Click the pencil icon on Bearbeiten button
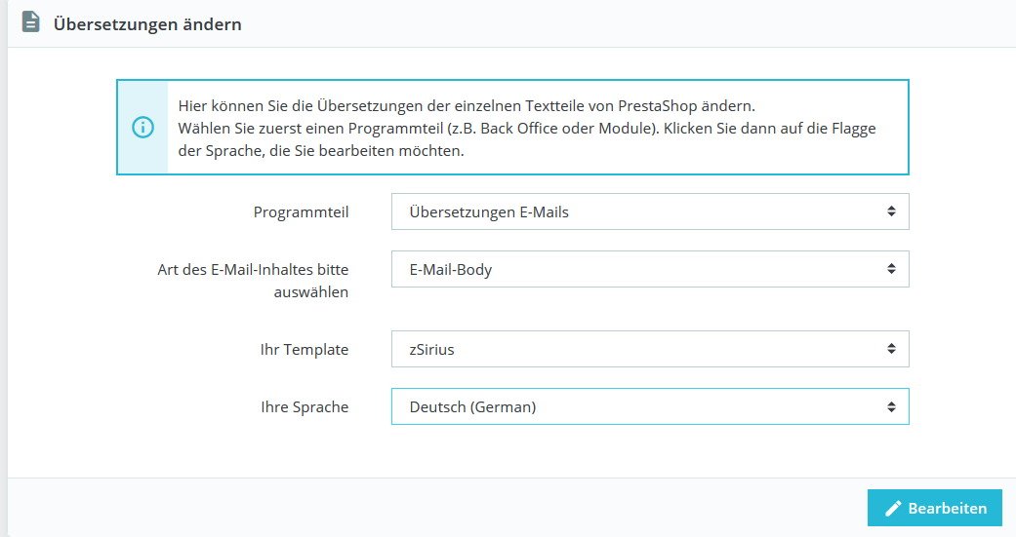The width and height of the screenshot is (1016, 537). [x=892, y=509]
